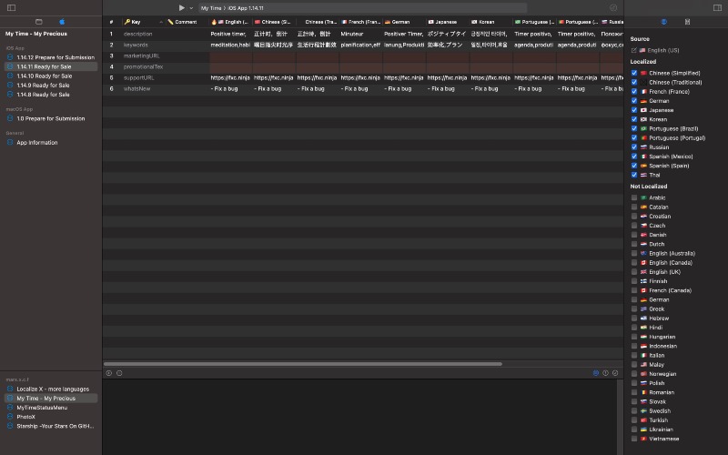Click edit icon beside English (US) source

633,50
